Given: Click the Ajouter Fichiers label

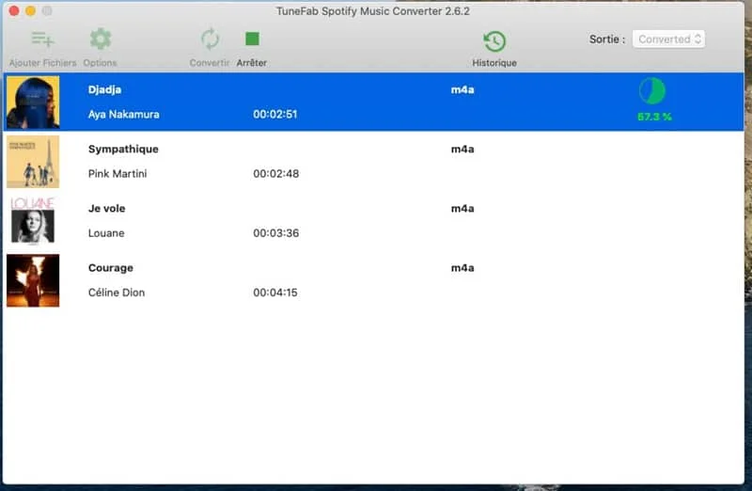Looking at the screenshot, I should pos(42,63).
